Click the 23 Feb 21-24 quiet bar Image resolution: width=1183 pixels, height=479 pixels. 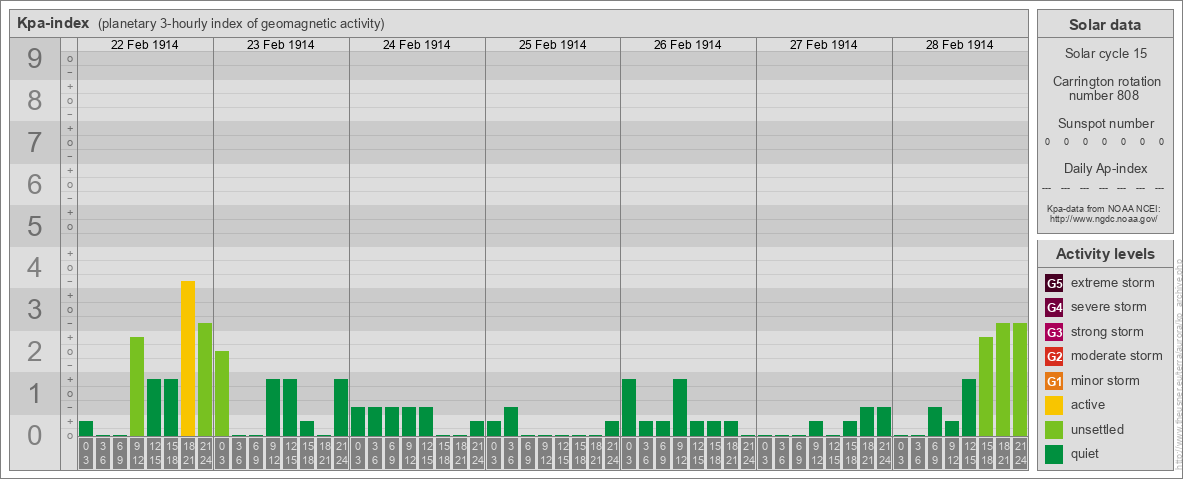(341, 407)
